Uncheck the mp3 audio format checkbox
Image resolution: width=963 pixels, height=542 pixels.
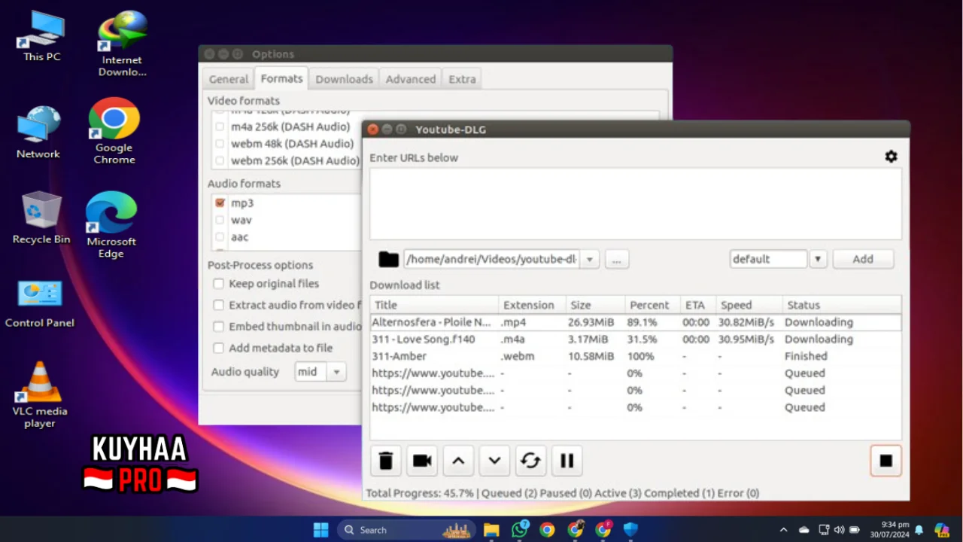220,203
